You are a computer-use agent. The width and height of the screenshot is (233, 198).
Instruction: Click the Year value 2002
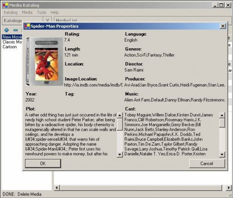tap(30, 100)
